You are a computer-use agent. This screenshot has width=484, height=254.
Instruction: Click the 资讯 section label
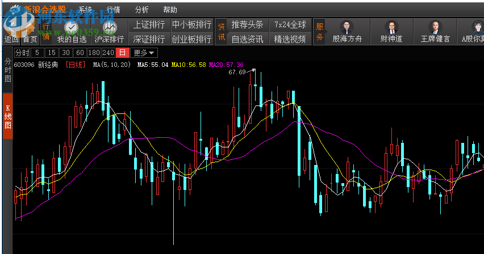222,32
